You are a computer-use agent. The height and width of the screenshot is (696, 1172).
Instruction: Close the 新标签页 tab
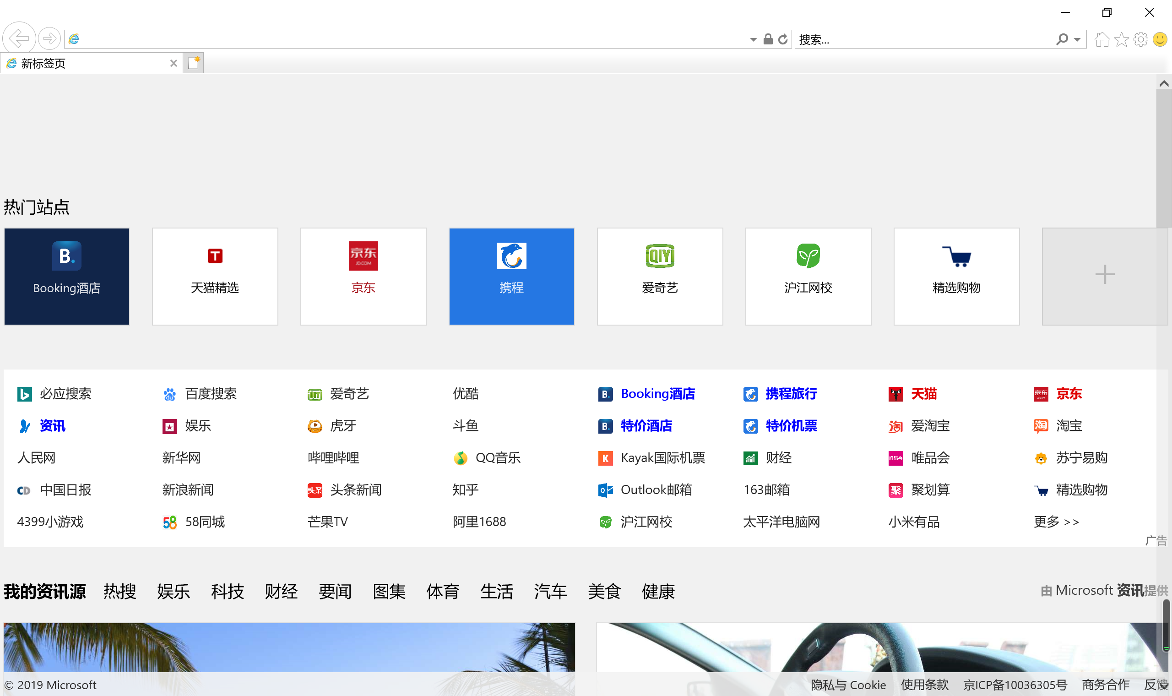[174, 63]
